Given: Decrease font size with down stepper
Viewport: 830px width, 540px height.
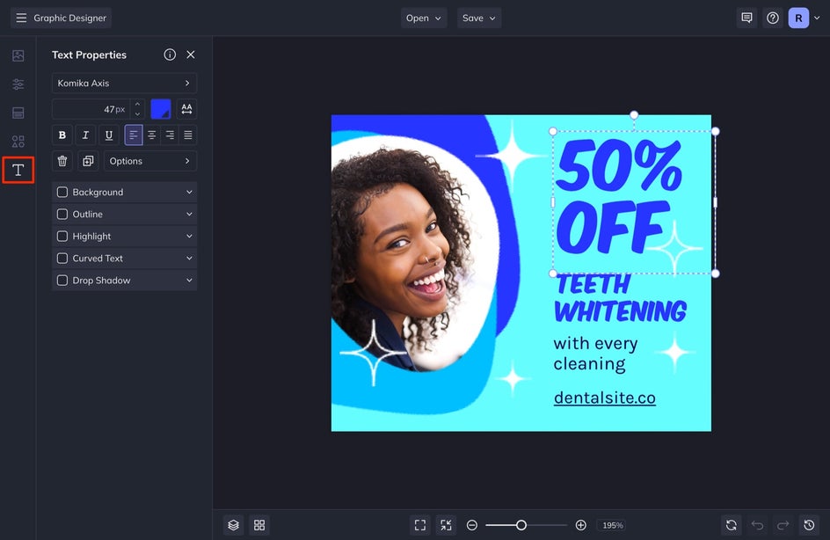Looking at the screenshot, I should point(138,113).
